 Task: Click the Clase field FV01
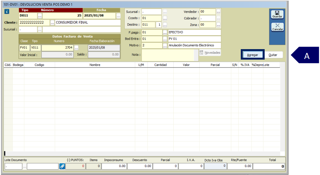click(24, 48)
